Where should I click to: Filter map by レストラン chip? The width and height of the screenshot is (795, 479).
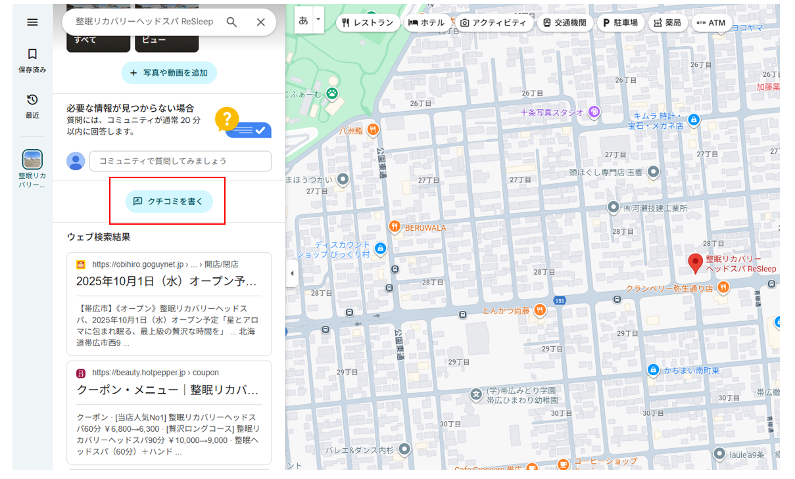click(368, 23)
